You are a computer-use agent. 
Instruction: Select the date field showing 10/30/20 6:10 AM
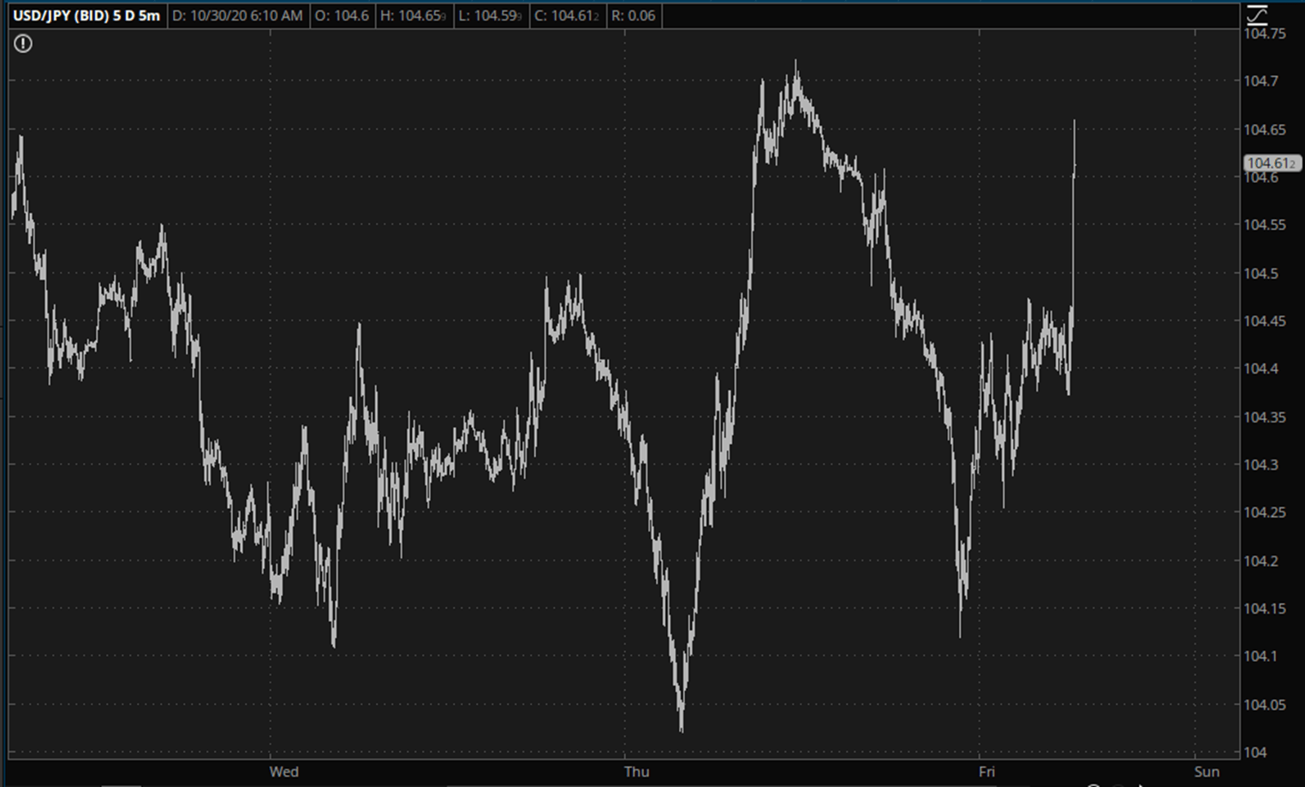click(x=237, y=15)
